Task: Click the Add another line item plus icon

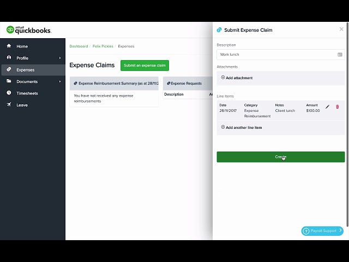Action: 223,127
